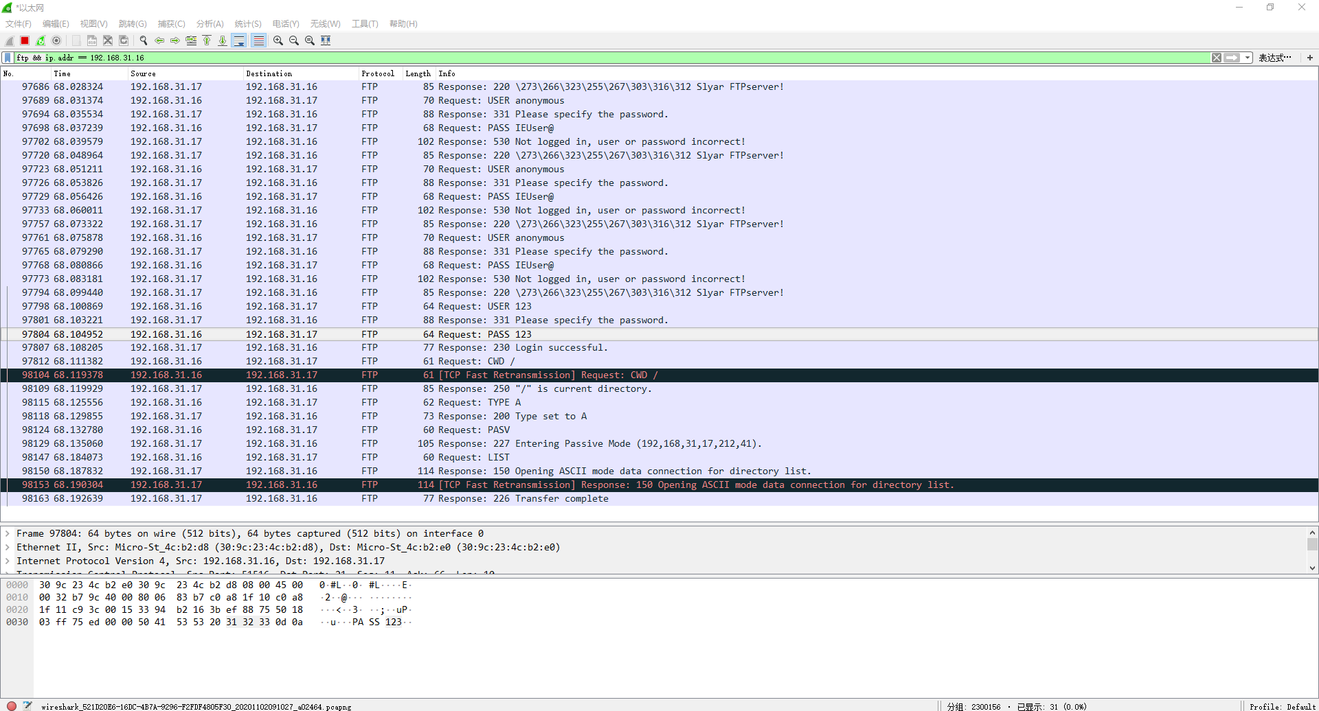
Task: Reload the capture file
Action: 124,40
